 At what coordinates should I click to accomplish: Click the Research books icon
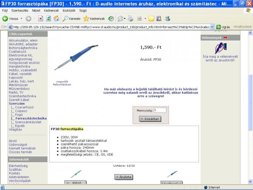159,19
